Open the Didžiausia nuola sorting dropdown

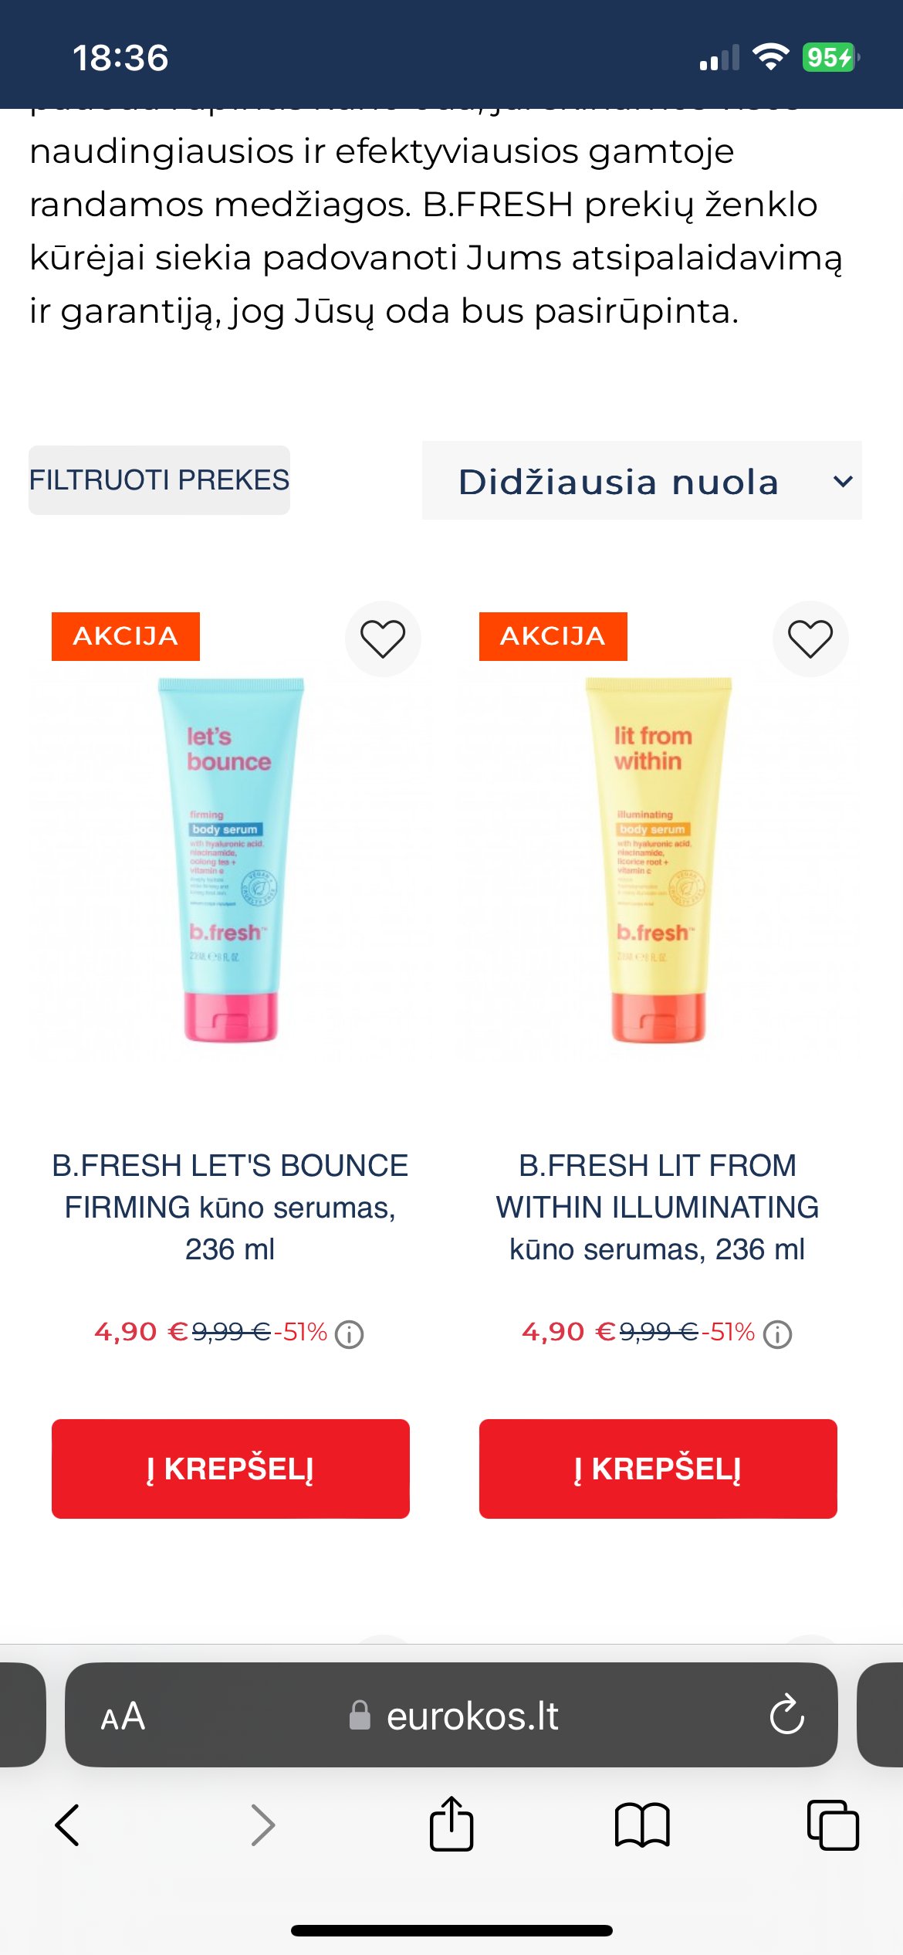(x=641, y=480)
